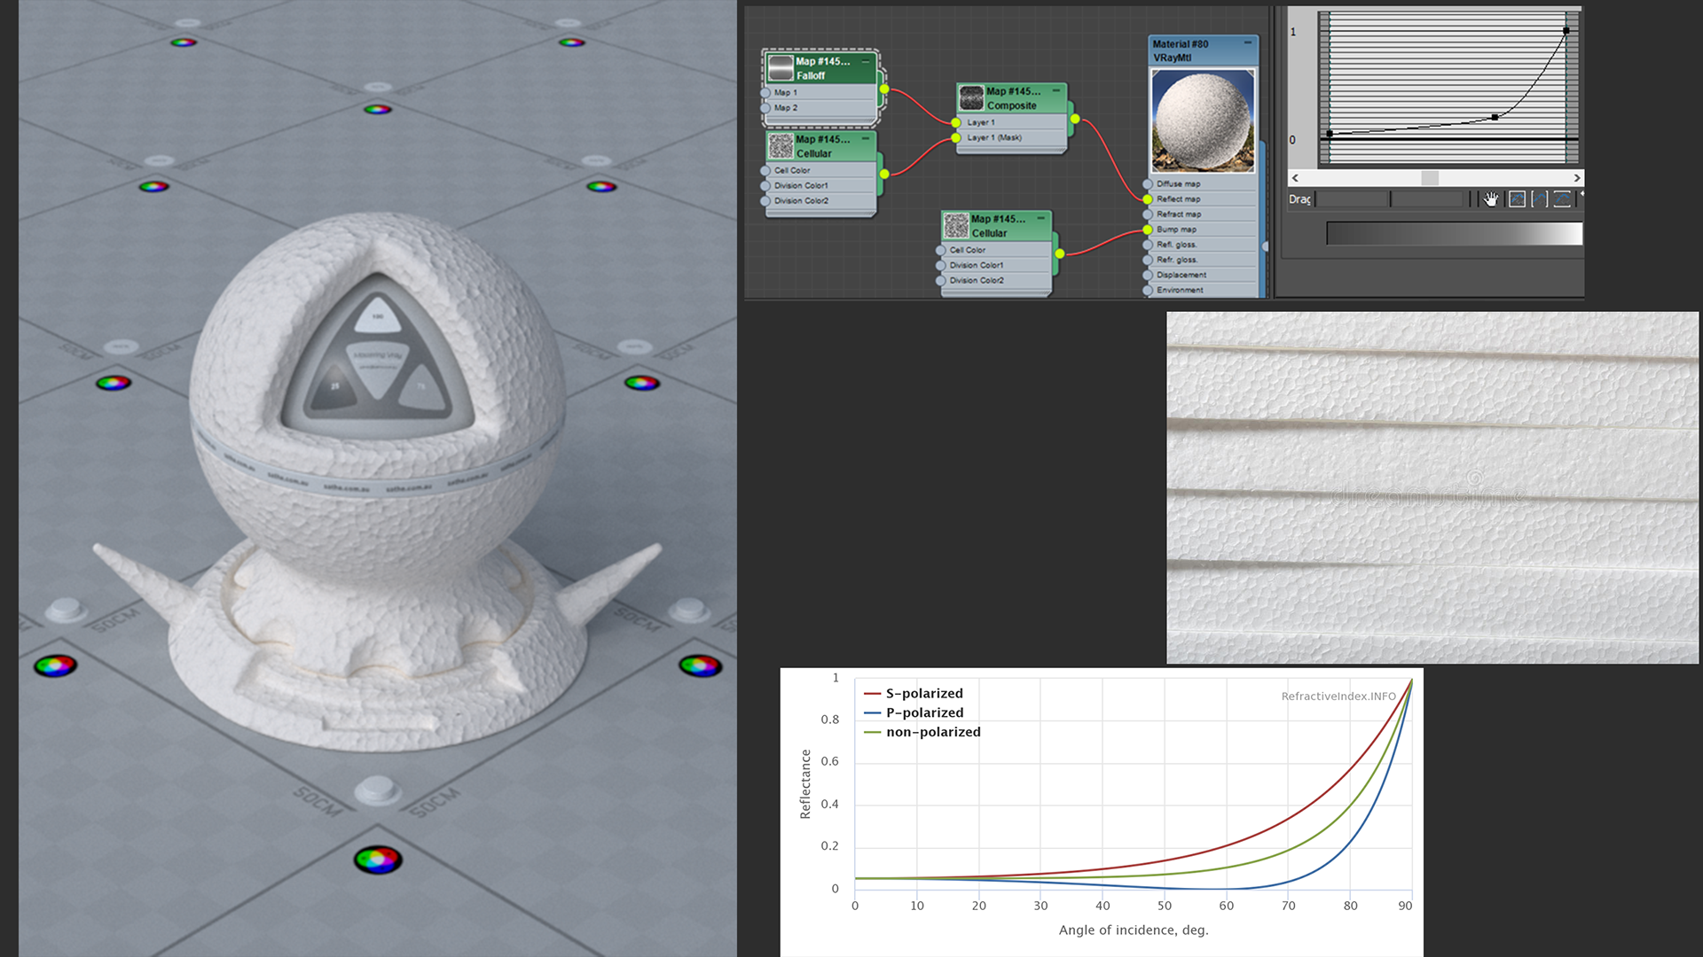This screenshot has height=957, width=1703.
Task: Click the right arrow of the curve scrollbar
Action: coord(1576,178)
